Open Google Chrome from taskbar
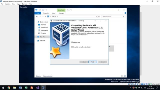This screenshot has width=160, height=90. 9,88
